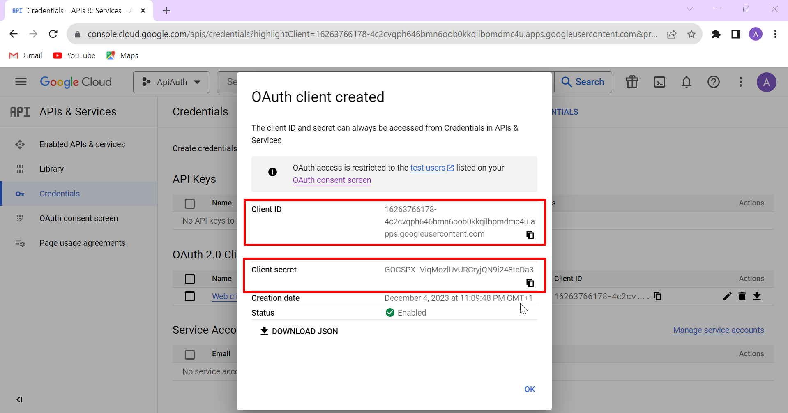This screenshot has width=788, height=413.
Task: Select the Name checkbox in API Keys table
Action: pyautogui.click(x=190, y=203)
